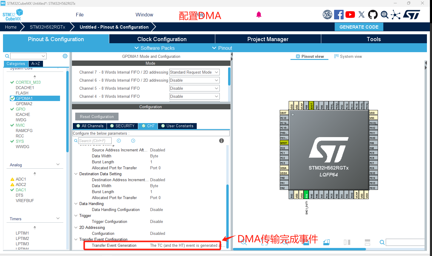Select the Pinout & Configuration tab
The height and width of the screenshot is (256, 432).
click(x=56, y=39)
